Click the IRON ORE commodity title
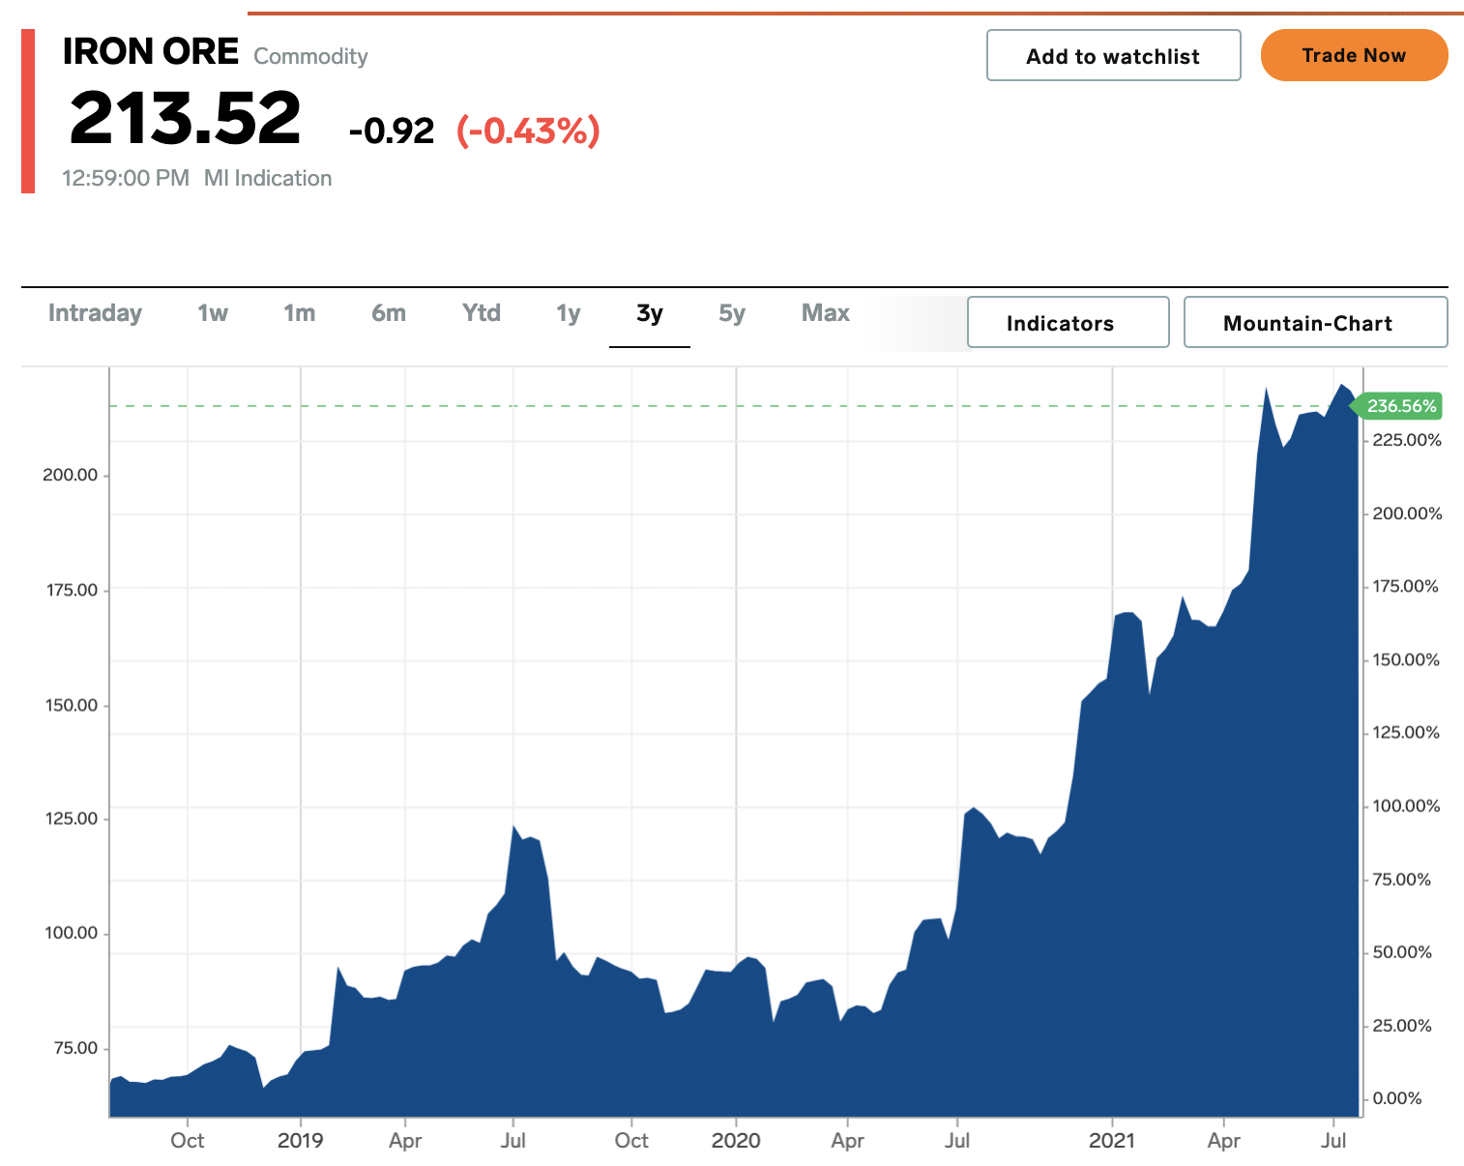 (x=151, y=52)
